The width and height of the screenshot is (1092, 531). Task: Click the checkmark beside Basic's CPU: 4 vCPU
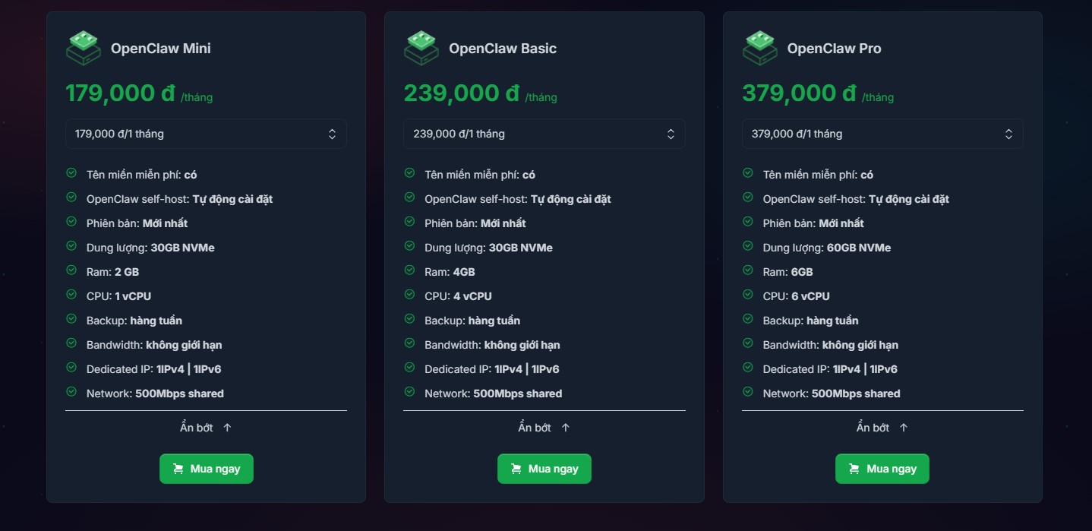[x=409, y=296]
